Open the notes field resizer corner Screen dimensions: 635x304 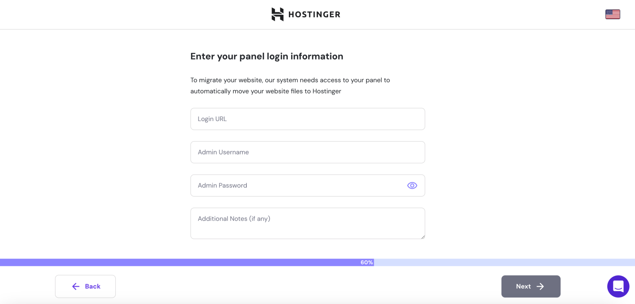point(423,237)
